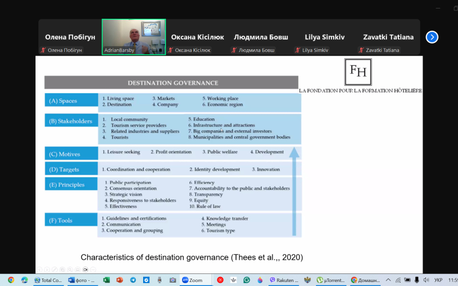The image size is (458, 286).
Task: Change keyboard language УКР indicator
Action: [x=438, y=280]
